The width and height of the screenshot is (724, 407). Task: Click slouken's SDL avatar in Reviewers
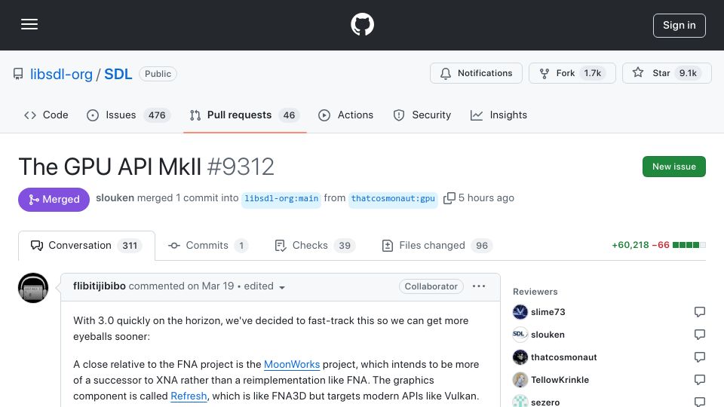pyautogui.click(x=520, y=335)
